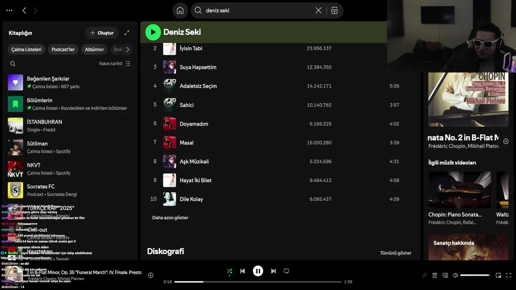Select the track Hayat İki Bilet
Viewport: 516px width, 290px height.
(196, 180)
